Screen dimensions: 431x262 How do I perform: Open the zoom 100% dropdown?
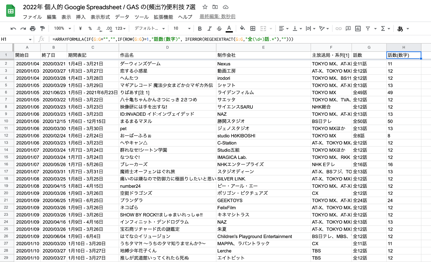(62, 29)
